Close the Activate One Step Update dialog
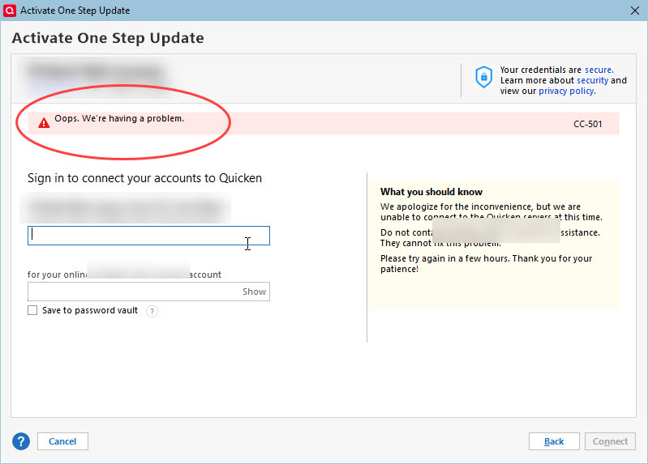Screen dimensions: 648x464 click(x=635, y=11)
